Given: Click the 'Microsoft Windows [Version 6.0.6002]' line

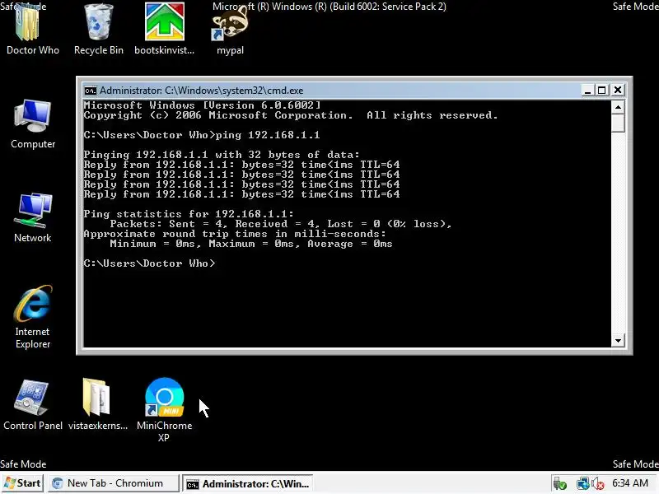Looking at the screenshot, I should pos(202,105).
